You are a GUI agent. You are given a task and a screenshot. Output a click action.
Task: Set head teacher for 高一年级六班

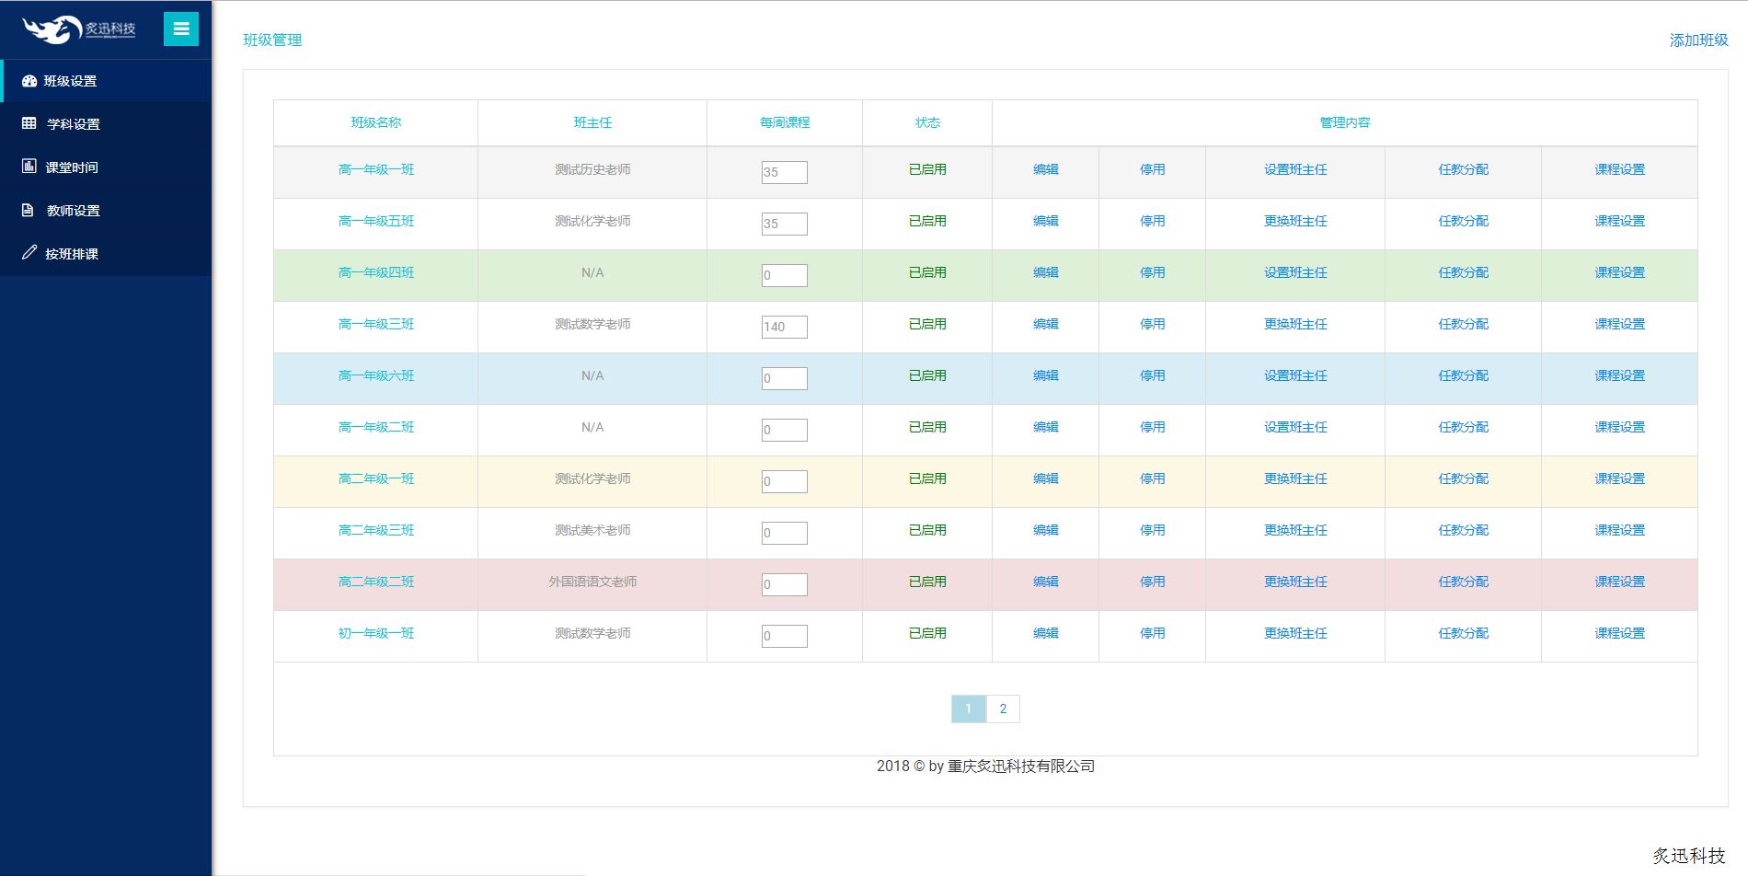(x=1294, y=375)
